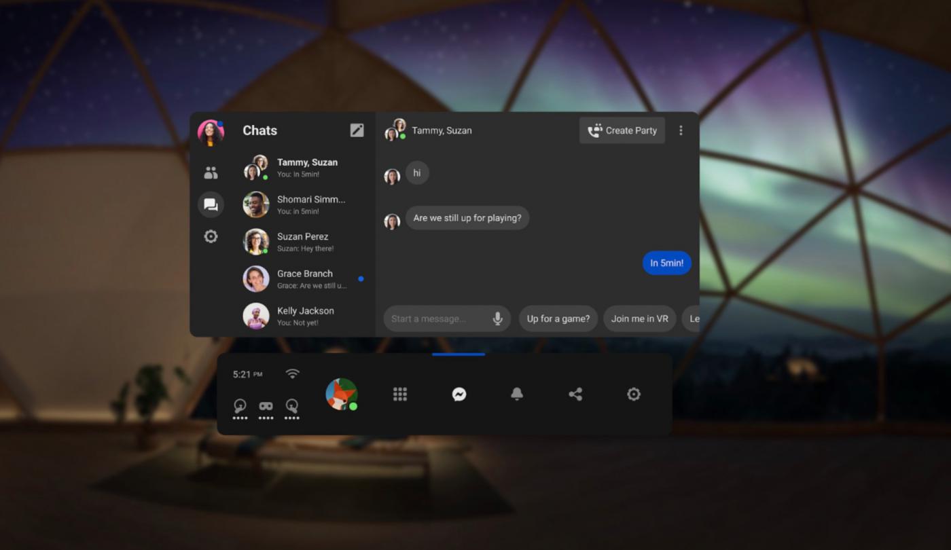Open the Tammy, Suzan chat

(x=304, y=167)
